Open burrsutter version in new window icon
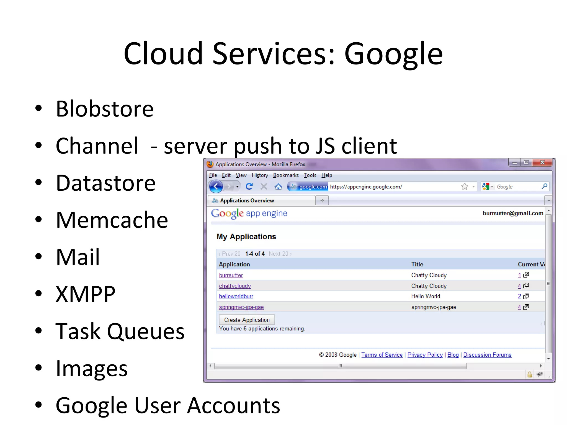The image size is (567, 425). point(526,275)
